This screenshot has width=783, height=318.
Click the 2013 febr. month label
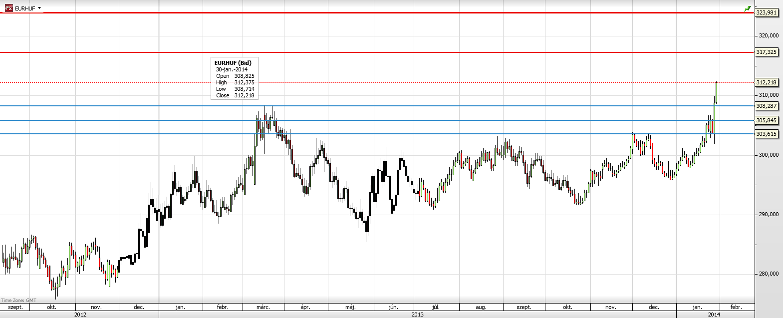pyautogui.click(x=223, y=307)
